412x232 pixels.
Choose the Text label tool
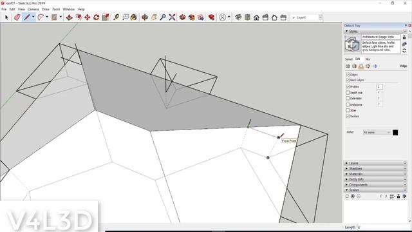[126, 17]
